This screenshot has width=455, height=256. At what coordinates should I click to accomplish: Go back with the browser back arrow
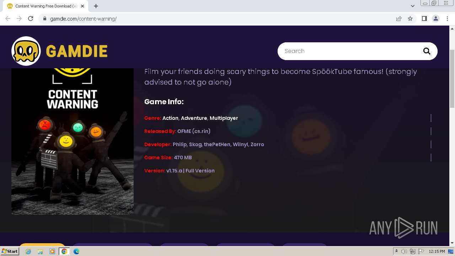click(x=8, y=18)
